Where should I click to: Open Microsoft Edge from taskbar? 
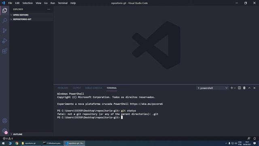coord(10,143)
